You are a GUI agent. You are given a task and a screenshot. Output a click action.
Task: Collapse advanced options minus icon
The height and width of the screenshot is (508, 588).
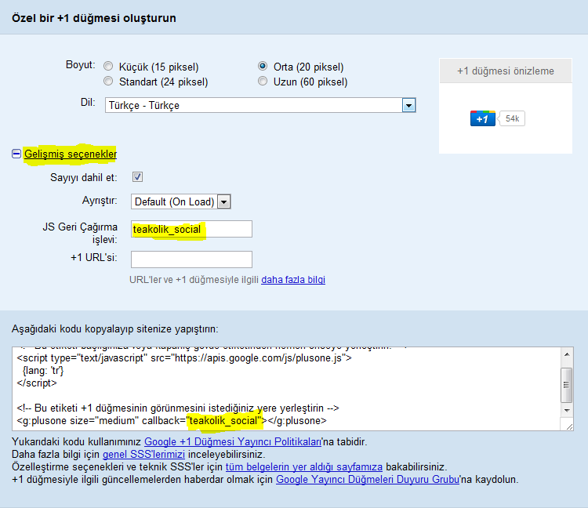click(16, 154)
